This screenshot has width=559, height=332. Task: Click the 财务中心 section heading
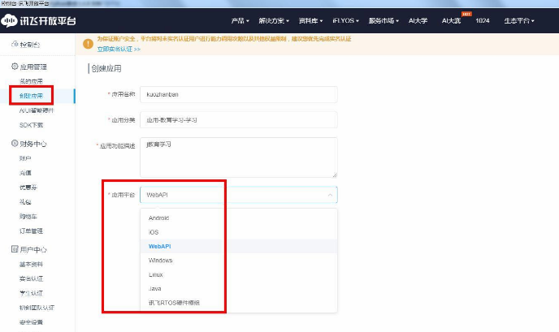coord(33,144)
